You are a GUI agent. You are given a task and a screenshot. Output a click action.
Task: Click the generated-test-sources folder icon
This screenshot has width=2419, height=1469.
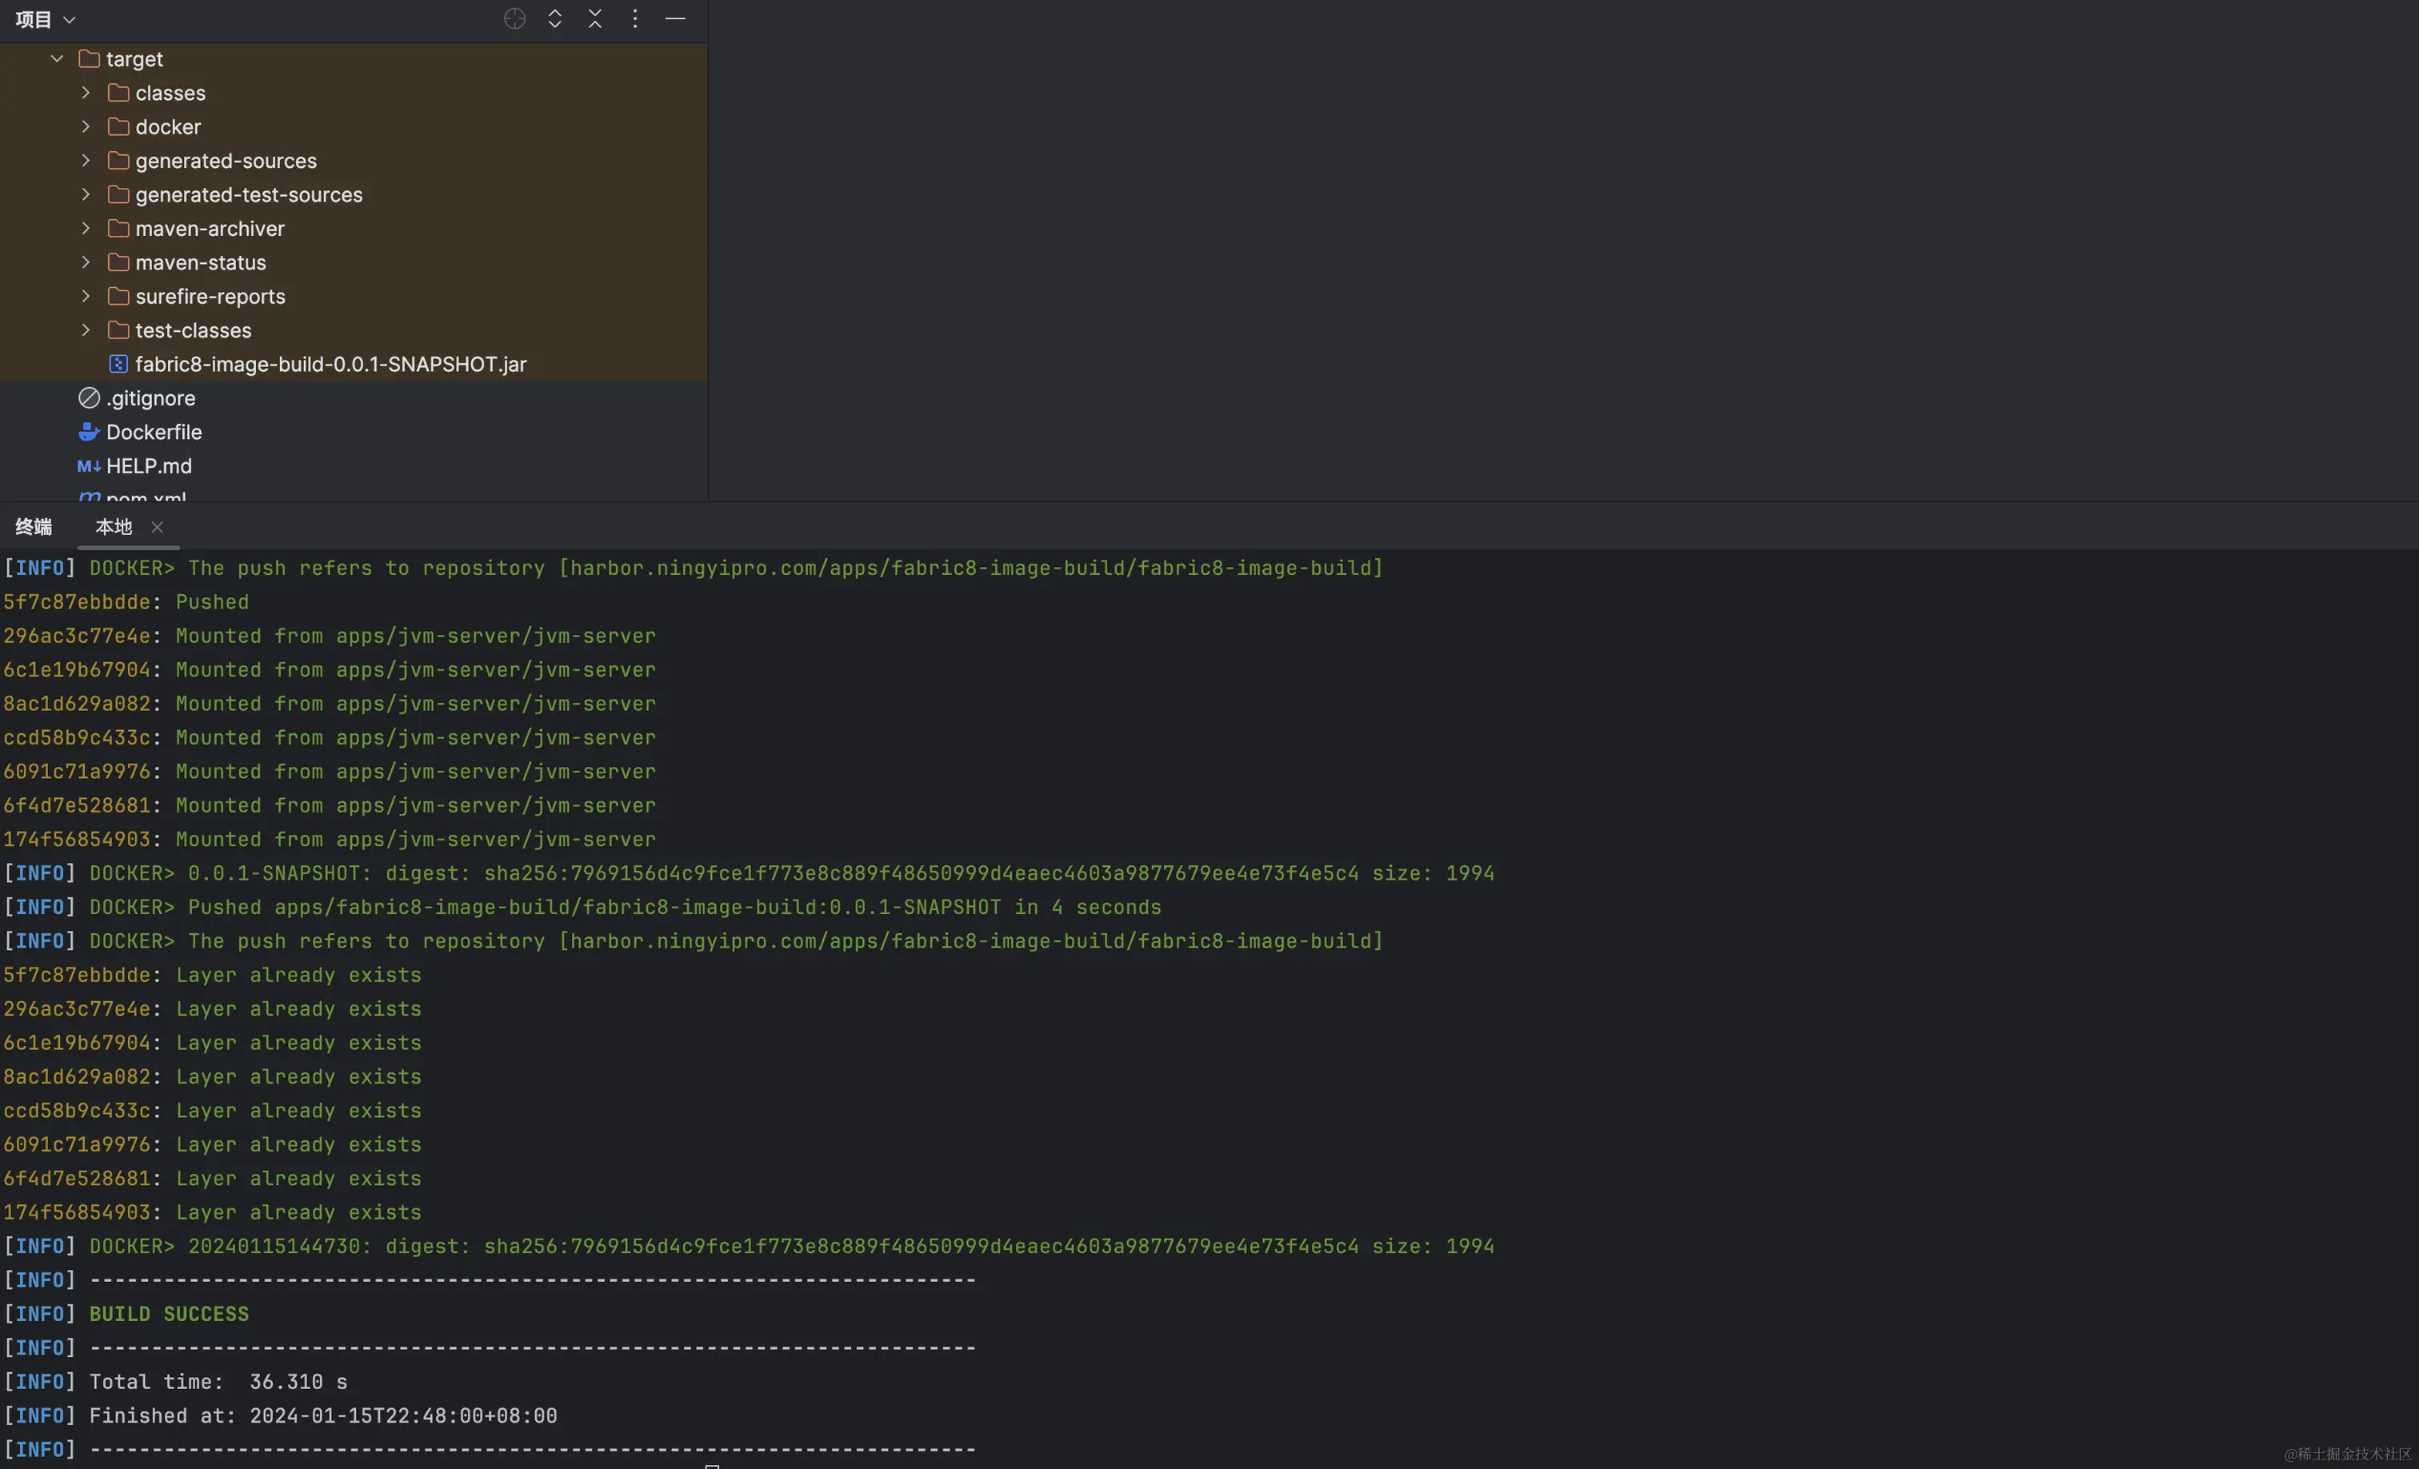click(x=118, y=194)
